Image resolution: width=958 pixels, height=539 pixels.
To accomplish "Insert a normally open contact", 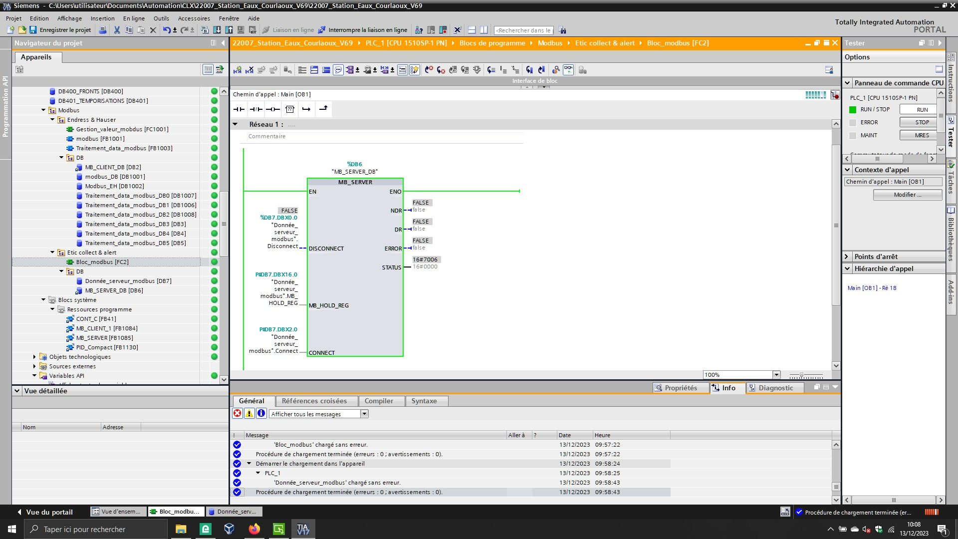I will pyautogui.click(x=239, y=109).
